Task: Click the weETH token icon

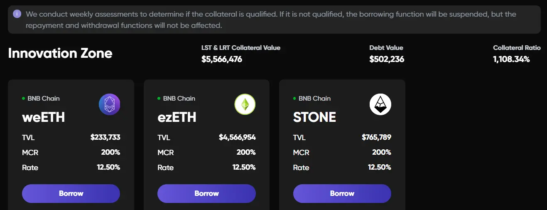Action: pyautogui.click(x=109, y=104)
